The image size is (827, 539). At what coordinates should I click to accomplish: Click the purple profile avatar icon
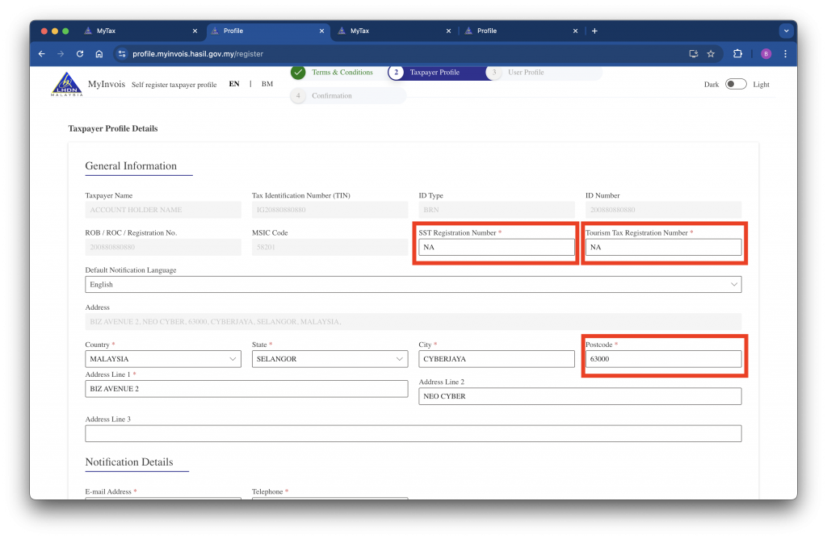[766, 54]
